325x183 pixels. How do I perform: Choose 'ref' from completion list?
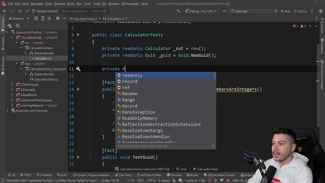[166, 87]
